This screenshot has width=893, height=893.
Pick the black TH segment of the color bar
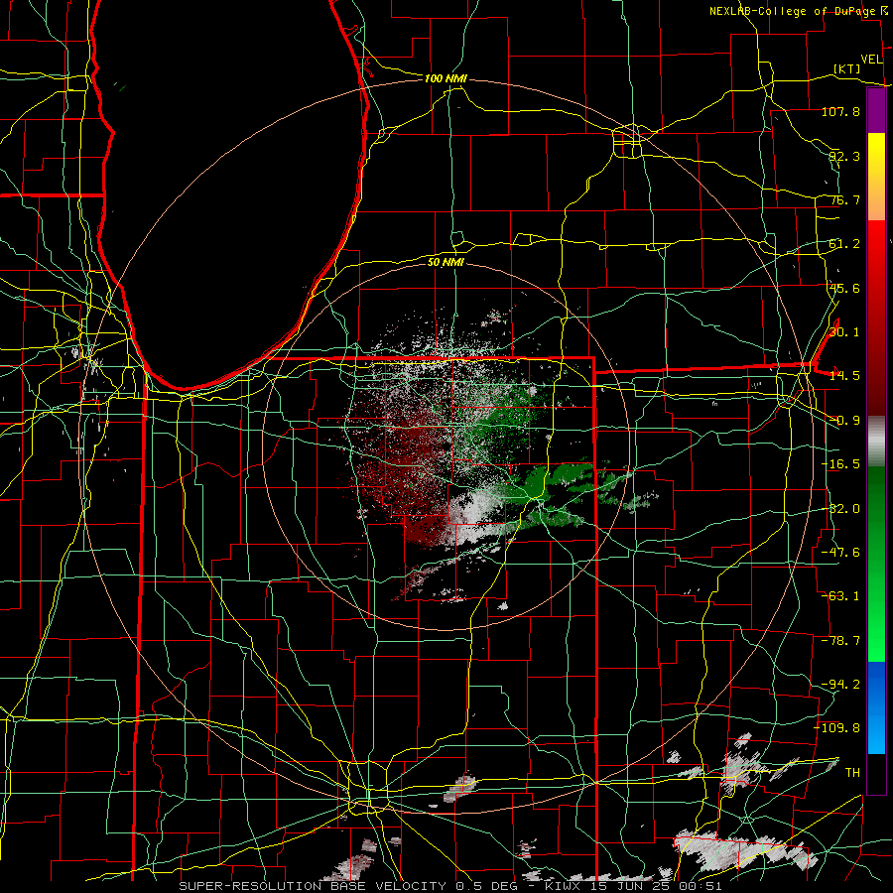(x=876, y=774)
